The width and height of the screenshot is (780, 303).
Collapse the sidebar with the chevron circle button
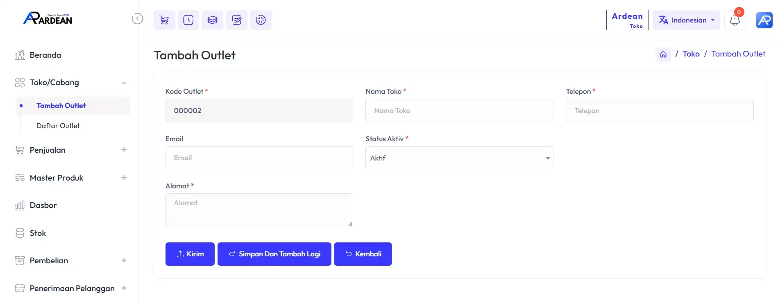(137, 19)
